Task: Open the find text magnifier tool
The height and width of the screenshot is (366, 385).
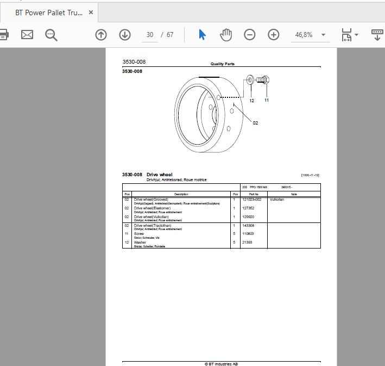Action: pyautogui.click(x=51, y=35)
